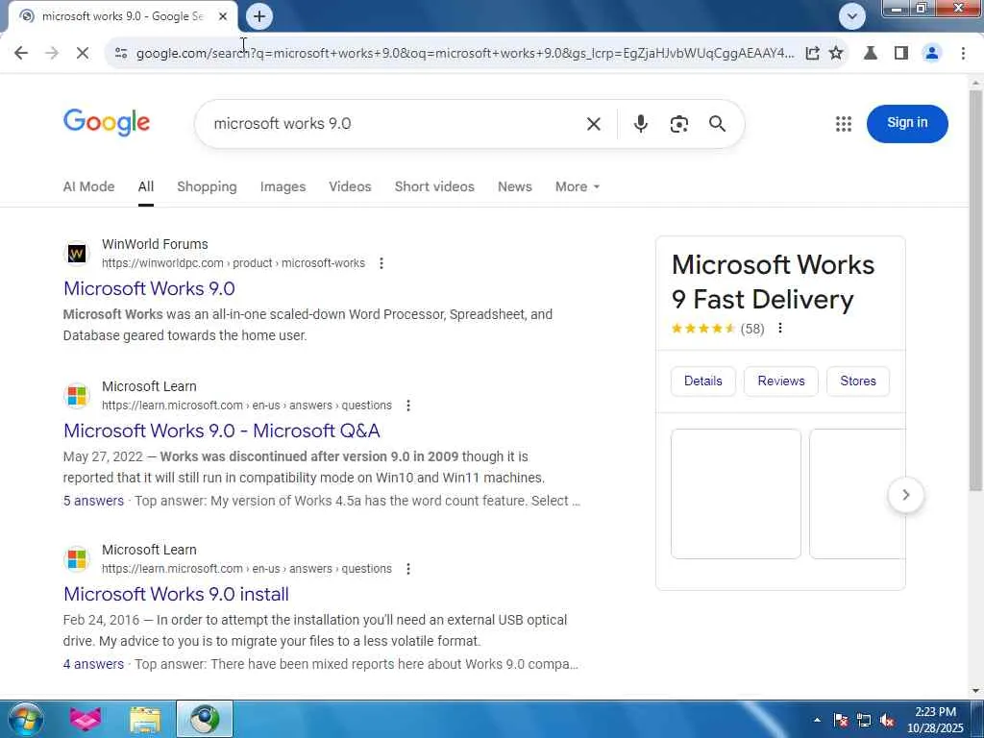Open the WinWorld Microsoft Works 9.0 result
Image resolution: width=984 pixels, height=738 pixels.
pyautogui.click(x=149, y=288)
